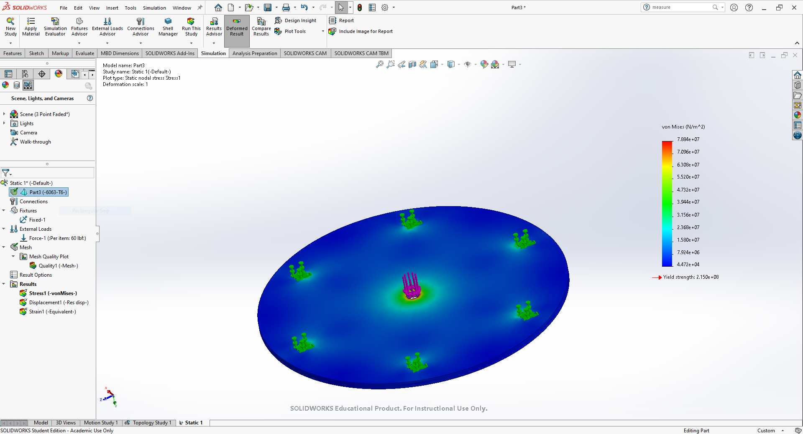Click the Previous View icon
The image size is (803, 434).
(401, 64)
